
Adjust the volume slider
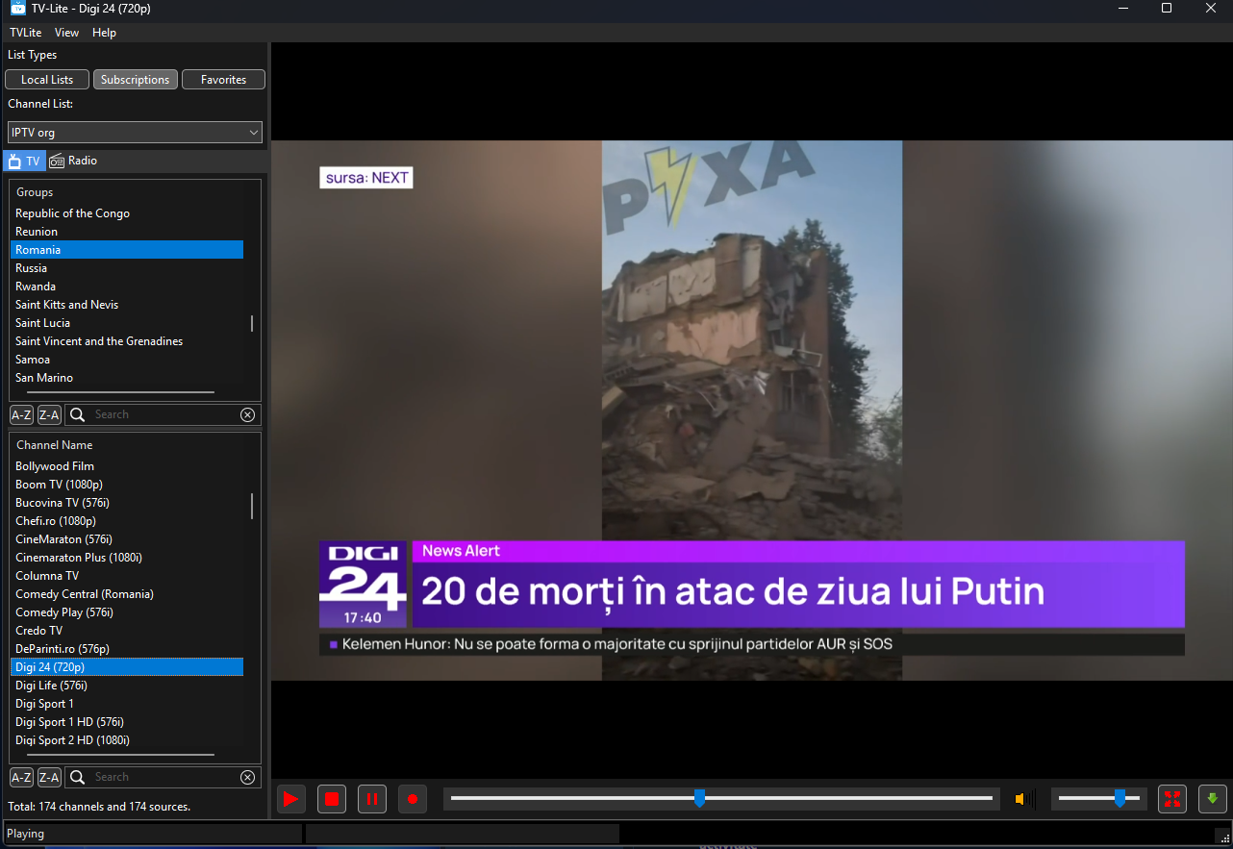[x=1098, y=798]
